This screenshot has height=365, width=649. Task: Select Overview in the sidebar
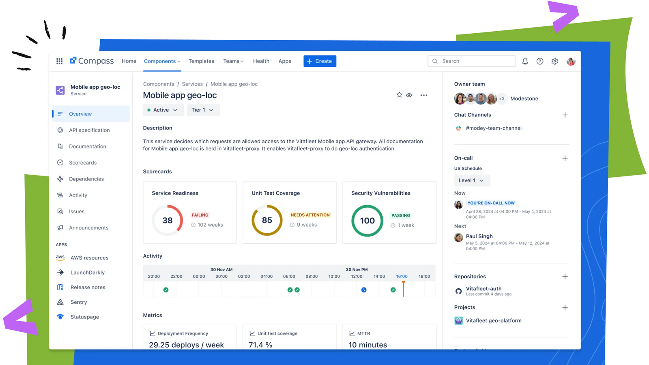91,114
